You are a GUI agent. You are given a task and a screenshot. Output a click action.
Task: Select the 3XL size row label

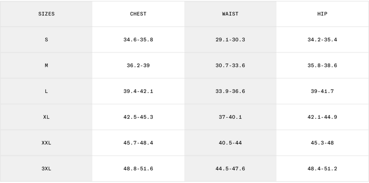pyautogui.click(x=47, y=169)
